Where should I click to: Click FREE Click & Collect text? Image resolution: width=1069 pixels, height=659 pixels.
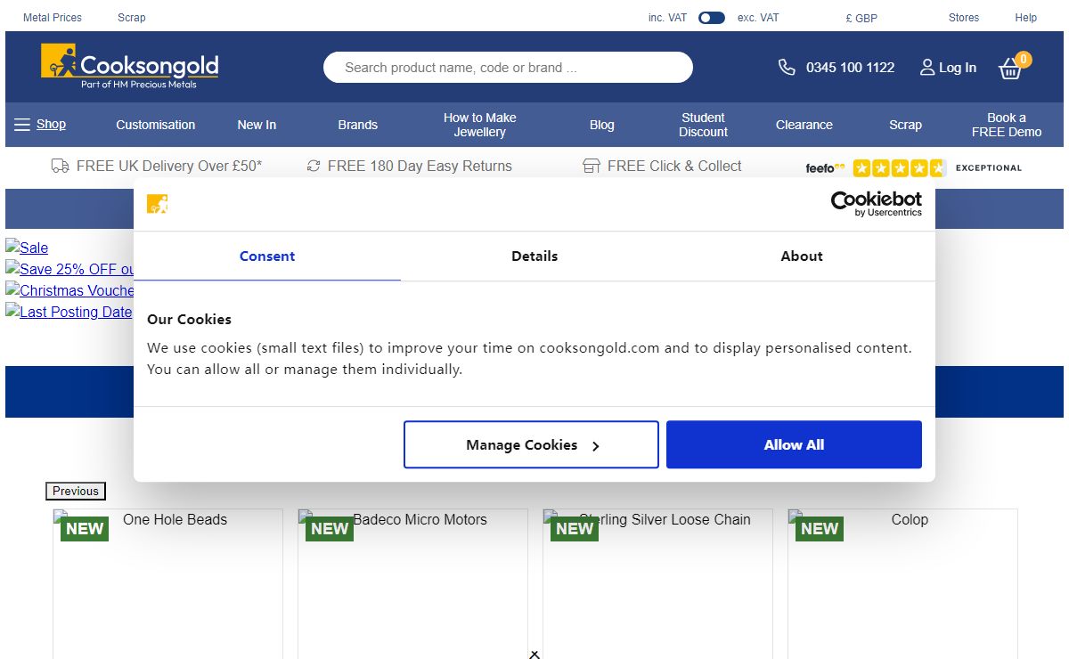tap(674, 166)
